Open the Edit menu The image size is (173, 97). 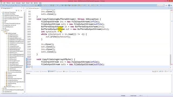point(4,3)
